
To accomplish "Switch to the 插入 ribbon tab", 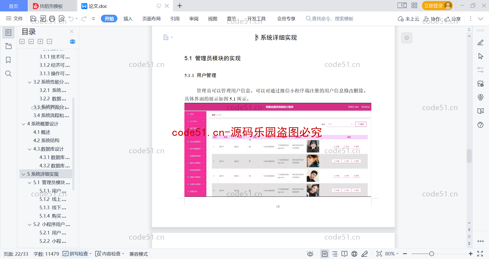I will coord(128,19).
